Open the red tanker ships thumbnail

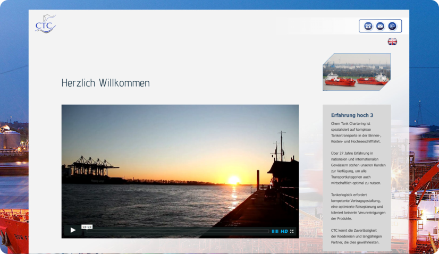[x=356, y=72]
